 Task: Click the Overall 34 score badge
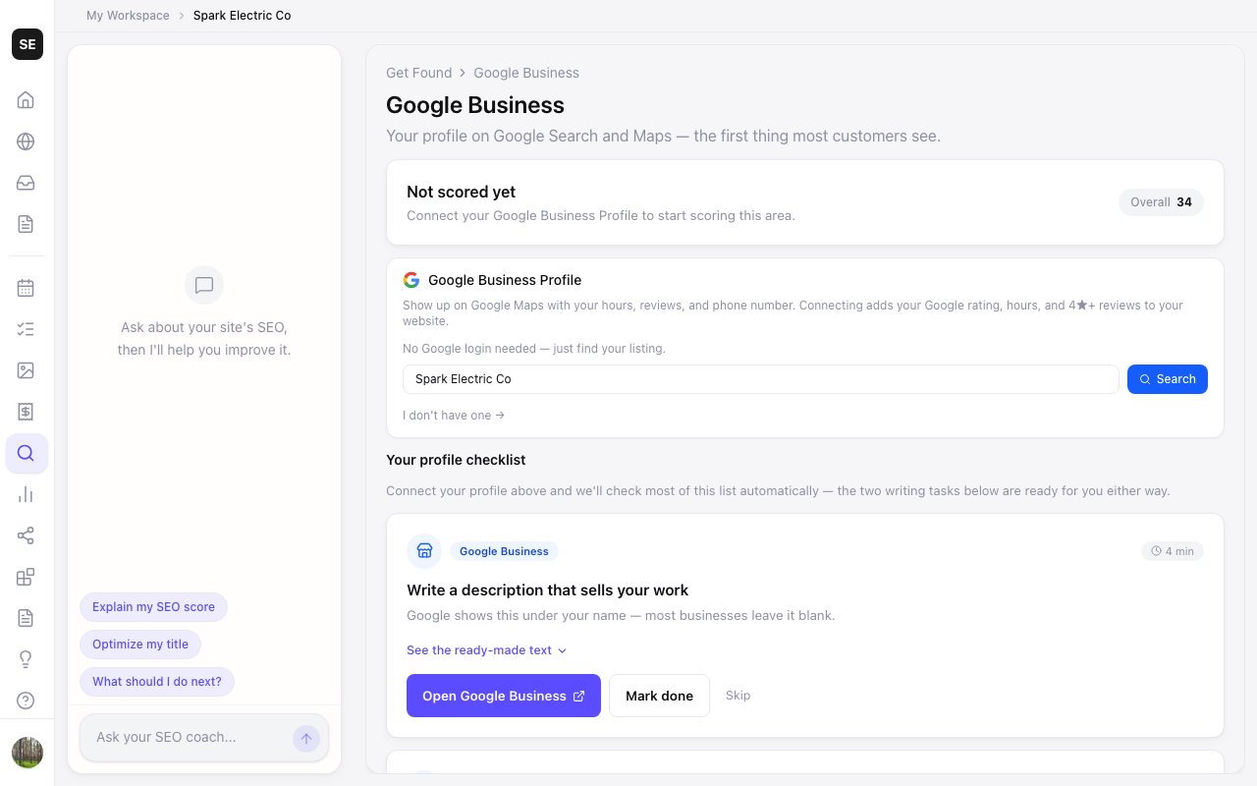pos(1161,202)
